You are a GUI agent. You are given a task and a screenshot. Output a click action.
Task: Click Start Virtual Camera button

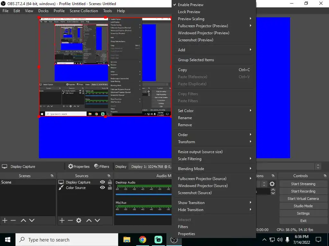click(303, 199)
